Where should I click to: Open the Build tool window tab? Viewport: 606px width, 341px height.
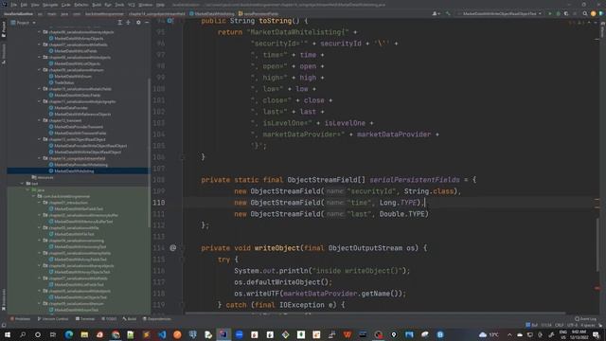tap(130, 319)
